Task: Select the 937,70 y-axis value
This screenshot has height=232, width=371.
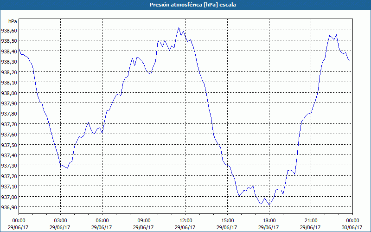Action: pyautogui.click(x=9, y=124)
